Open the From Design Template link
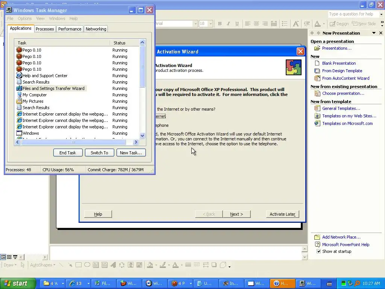385x289 pixels. (342, 71)
